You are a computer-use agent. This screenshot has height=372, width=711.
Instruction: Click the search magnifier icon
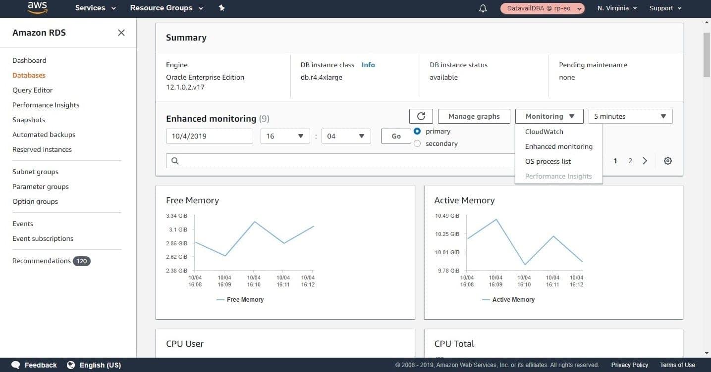[175, 161]
